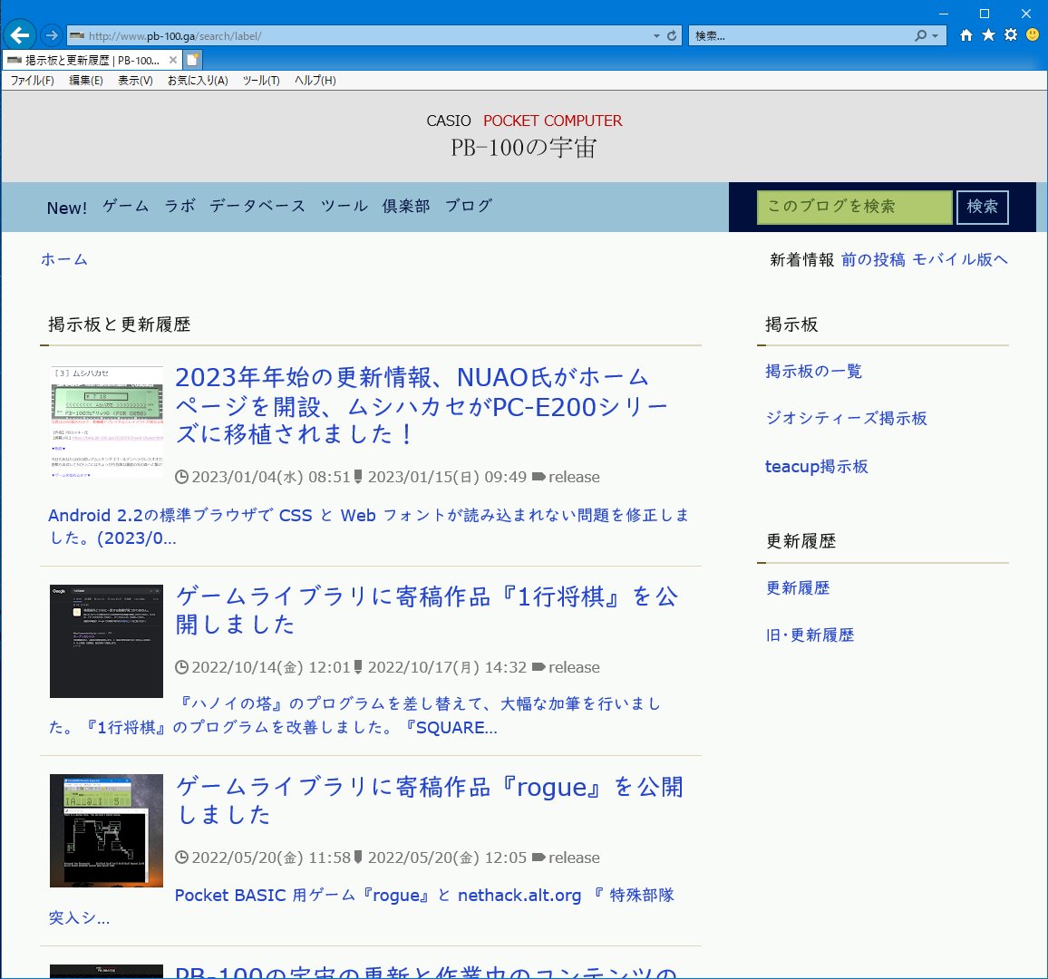Click the Home icon in the browser toolbar
This screenshot has height=979, width=1048.
pos(966,34)
